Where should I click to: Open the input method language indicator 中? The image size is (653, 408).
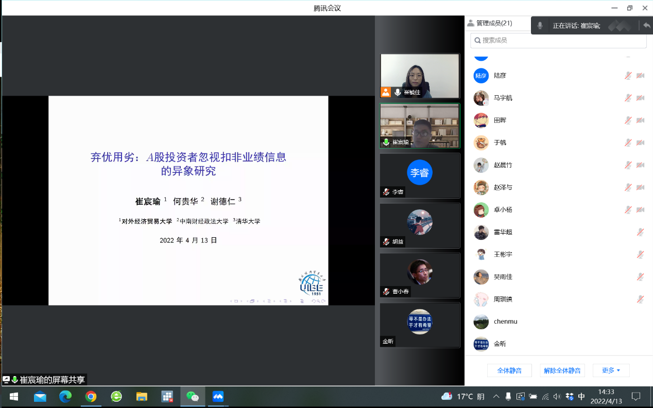point(581,397)
